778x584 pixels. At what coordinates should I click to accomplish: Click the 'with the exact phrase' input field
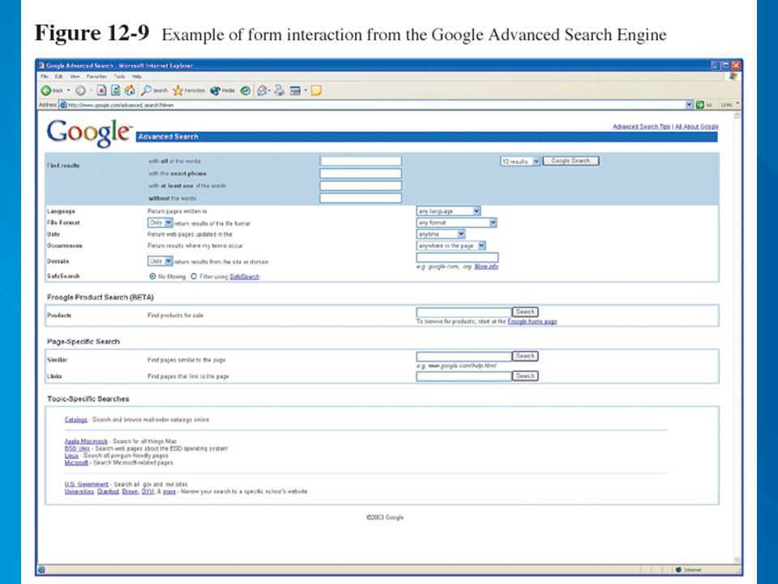pos(361,174)
